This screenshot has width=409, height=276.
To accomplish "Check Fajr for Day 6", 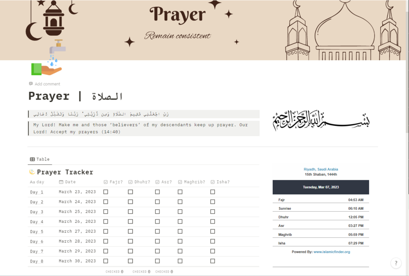I will pos(106,241).
